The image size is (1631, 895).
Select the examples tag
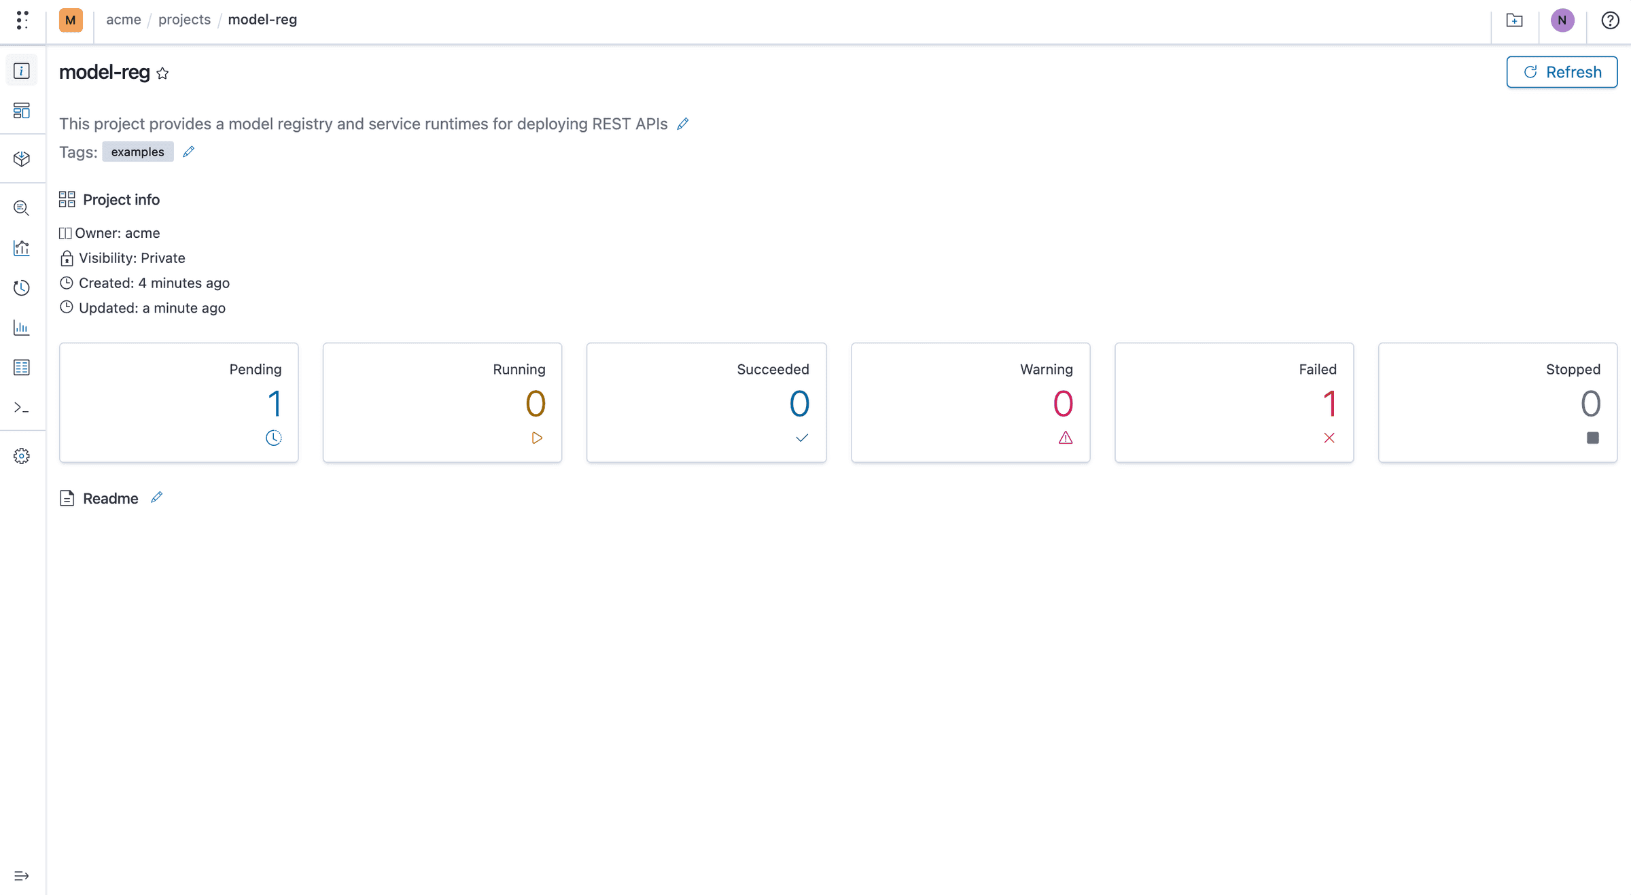(137, 152)
